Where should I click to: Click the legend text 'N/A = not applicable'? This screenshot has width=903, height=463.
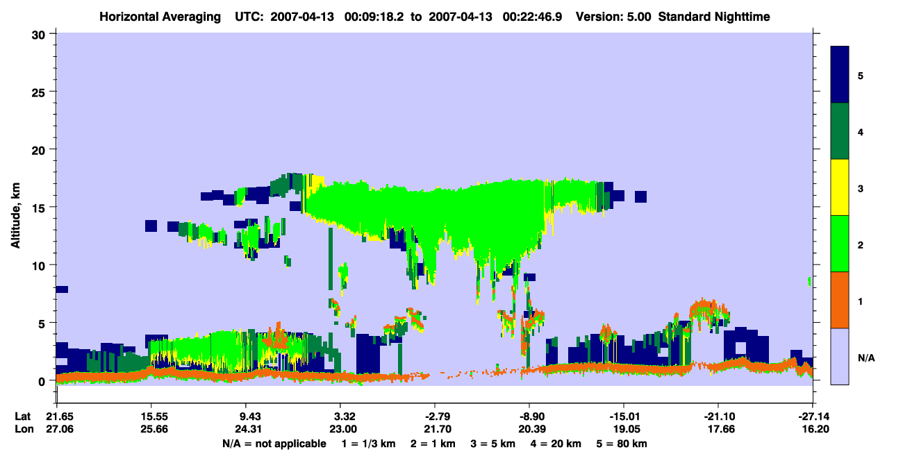274,444
